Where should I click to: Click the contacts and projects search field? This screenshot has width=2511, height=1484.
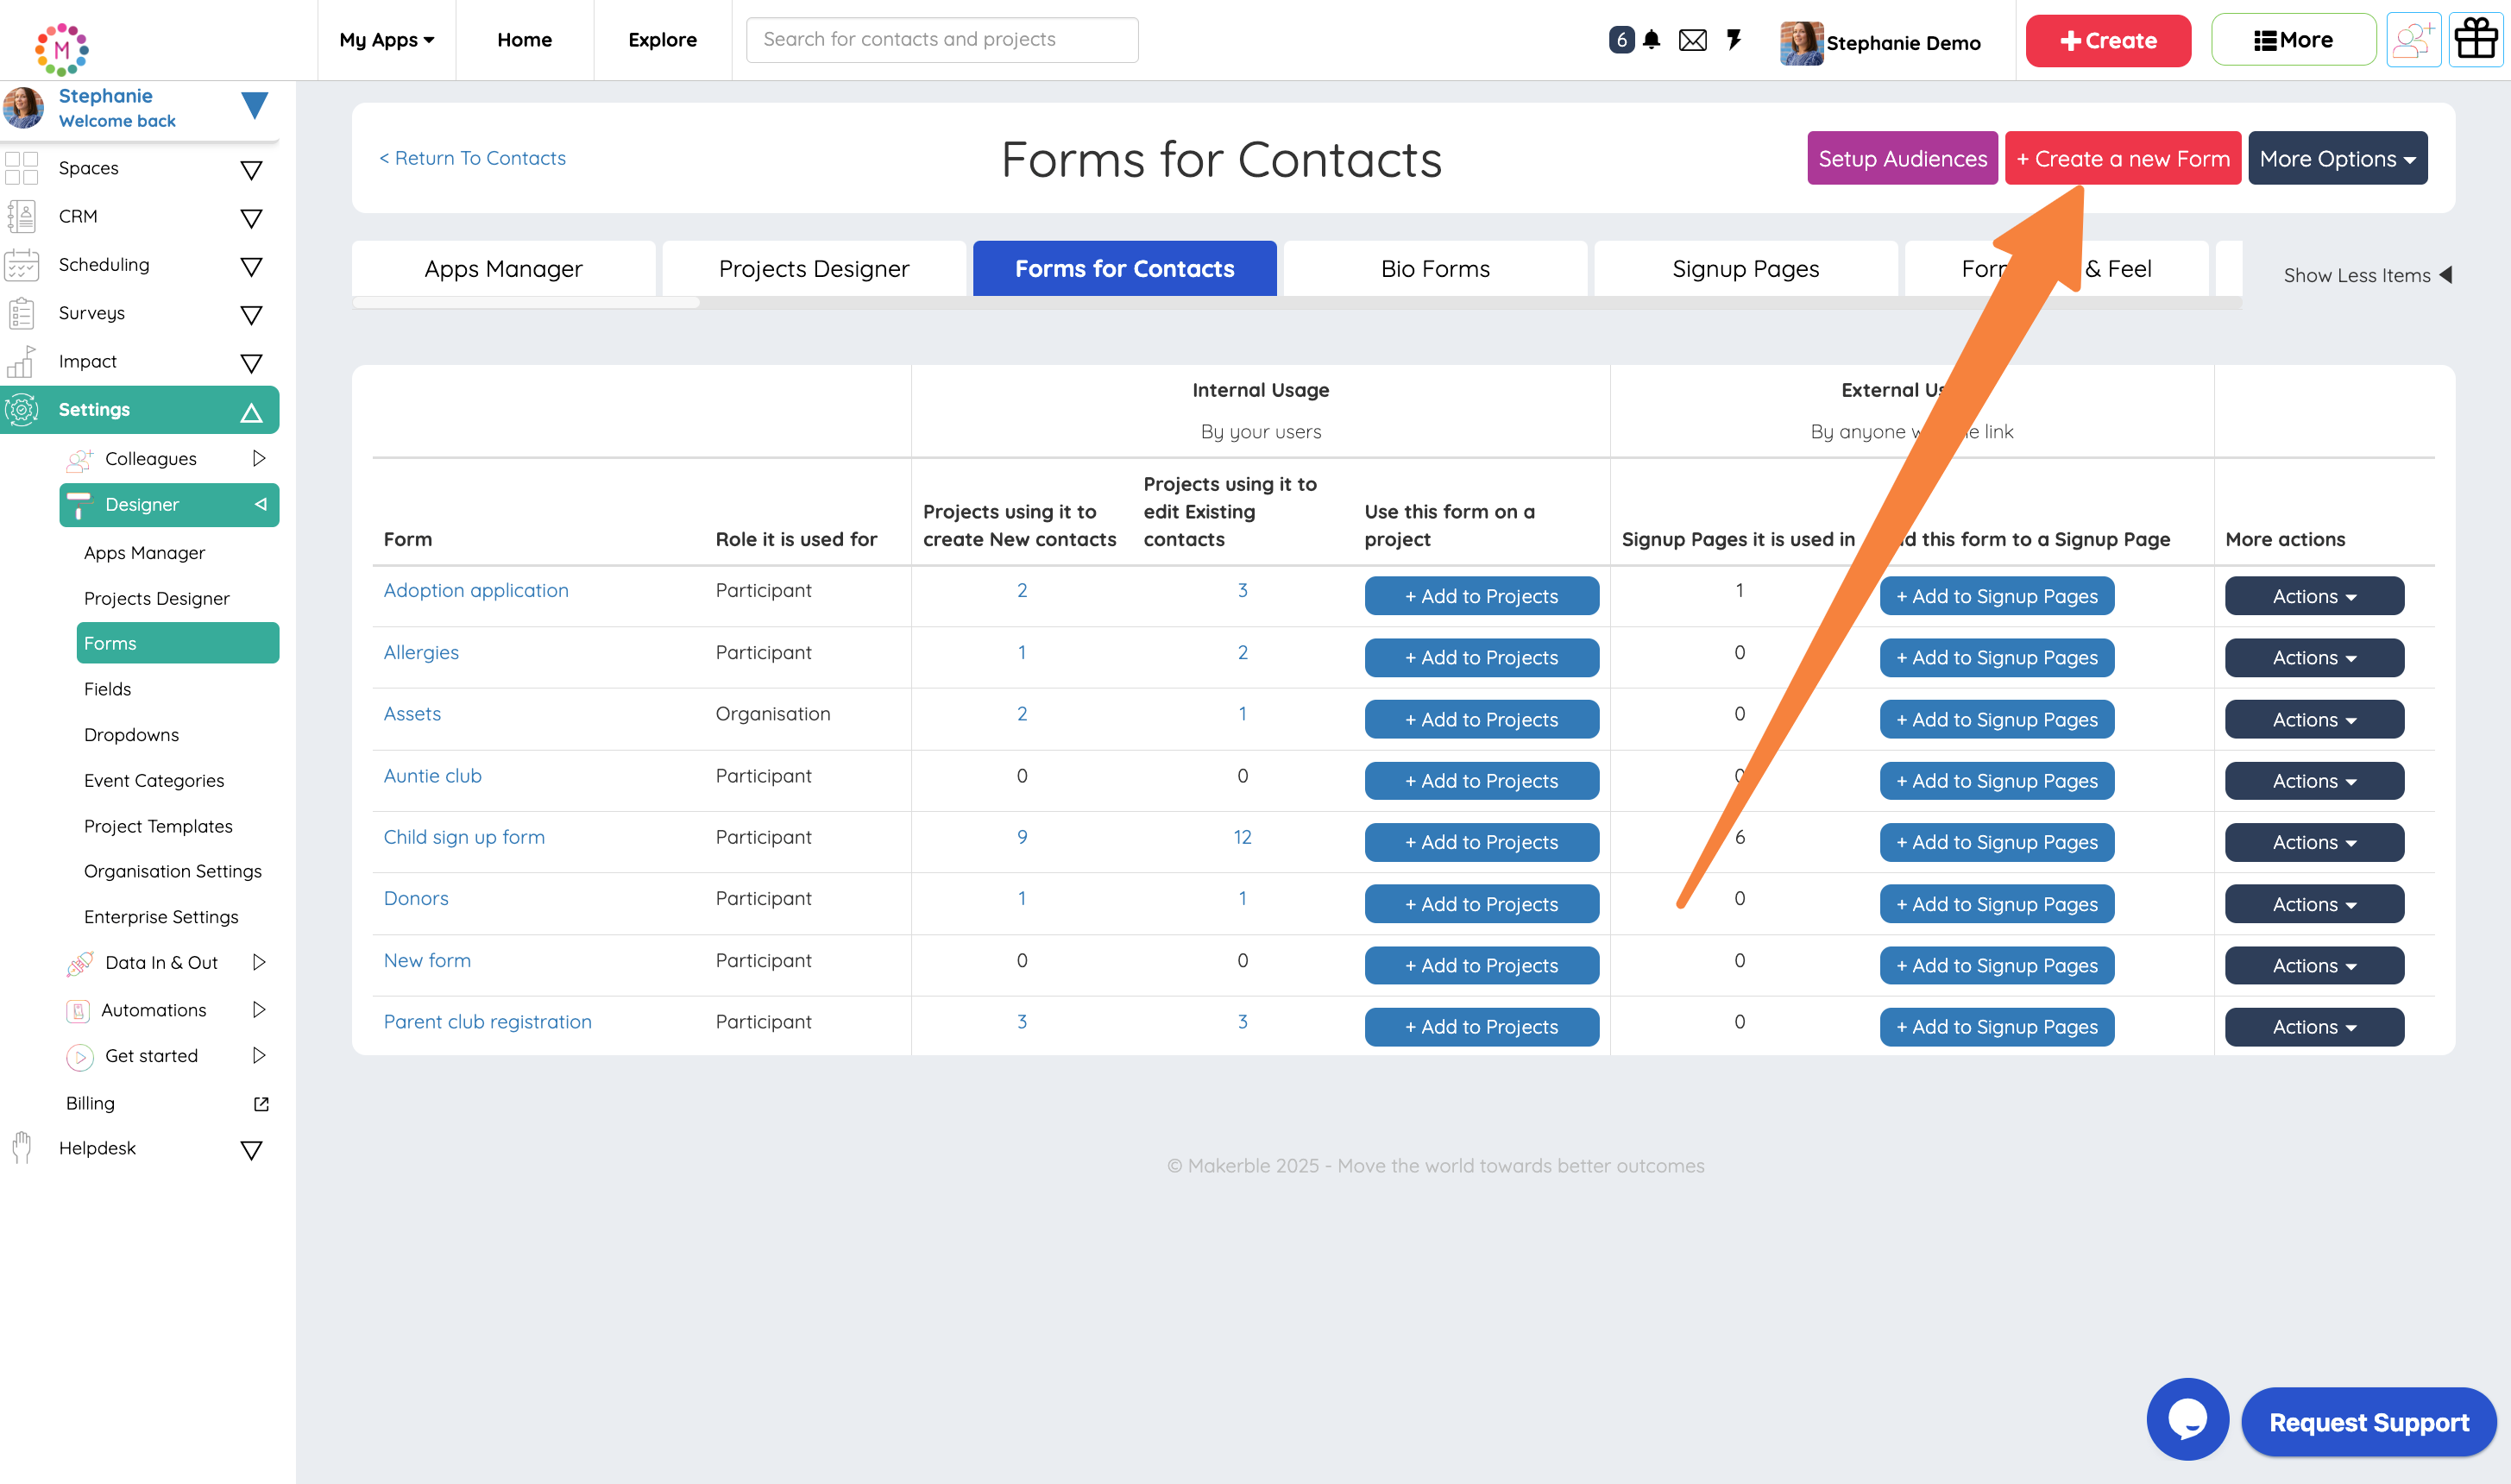941,39
